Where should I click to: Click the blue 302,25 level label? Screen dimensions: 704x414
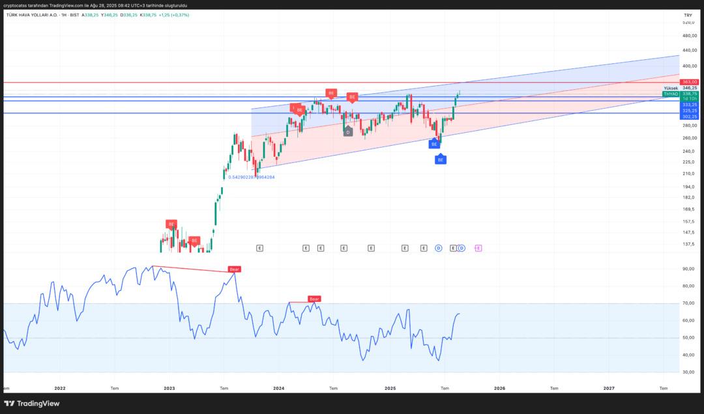[690, 117]
